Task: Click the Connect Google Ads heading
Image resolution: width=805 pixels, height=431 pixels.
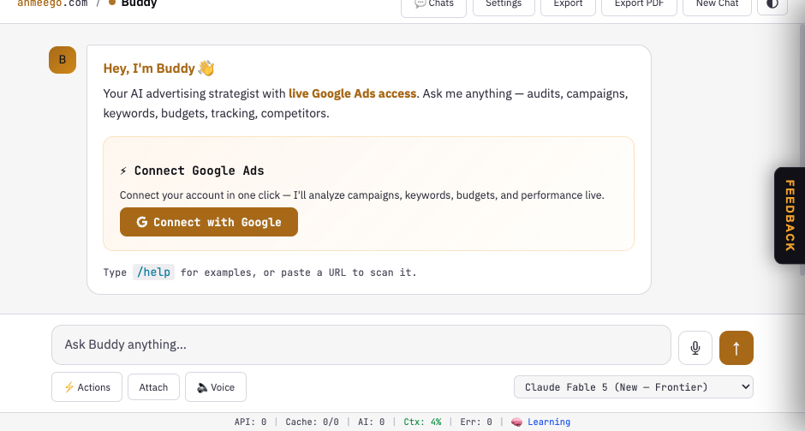Action: 192,171
